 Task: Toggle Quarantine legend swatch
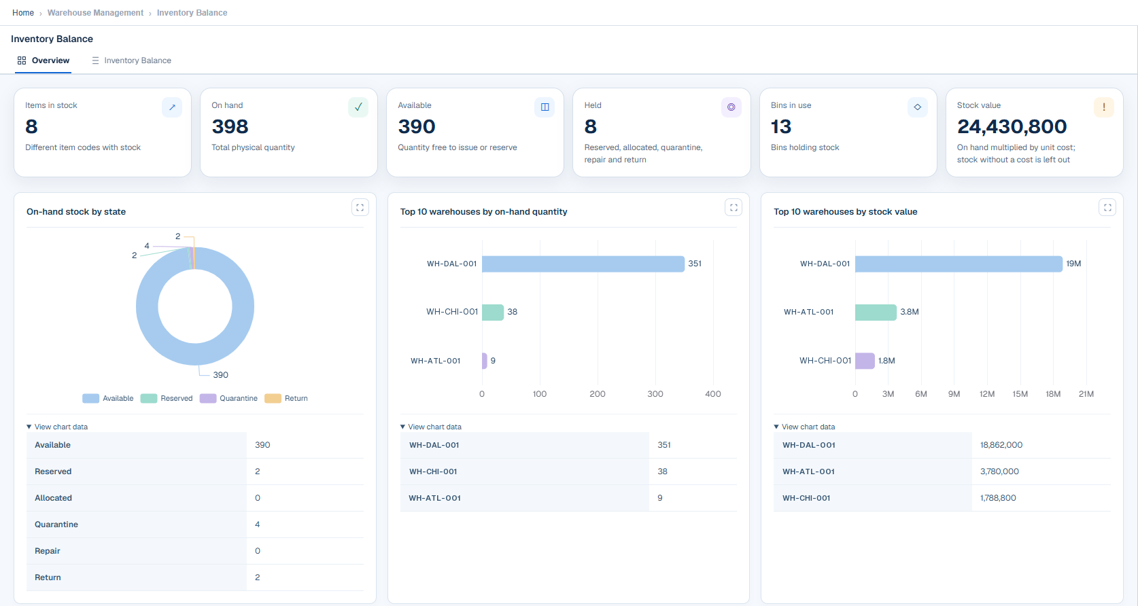tap(208, 398)
